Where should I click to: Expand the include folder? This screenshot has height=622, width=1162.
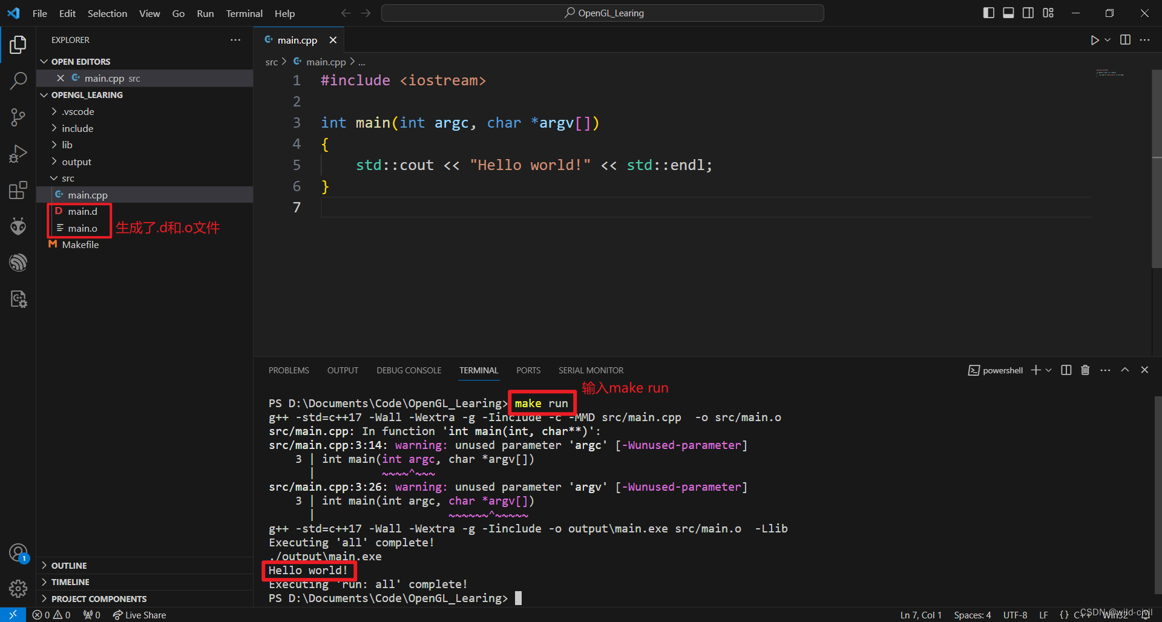point(77,128)
